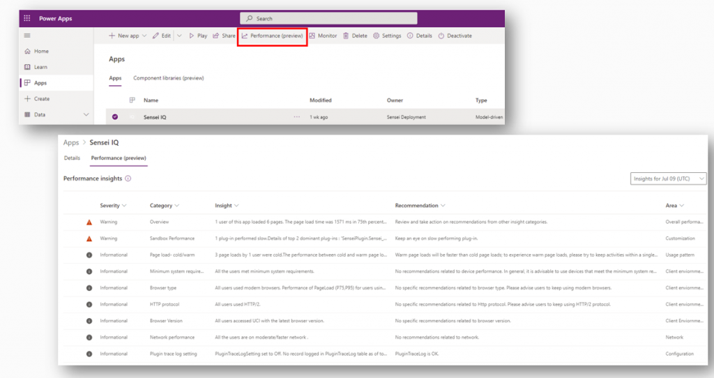Click the New app plus icon

pos(112,36)
